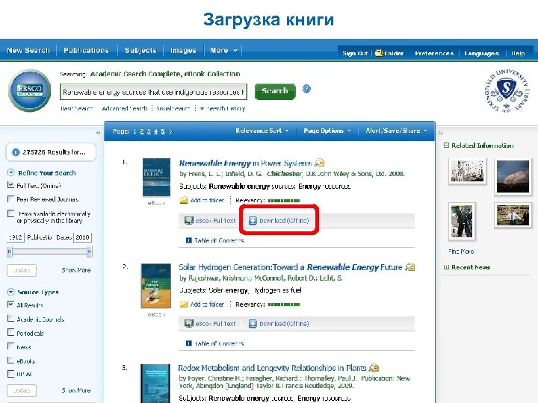Click the right handle of publication date slider

click(x=89, y=252)
